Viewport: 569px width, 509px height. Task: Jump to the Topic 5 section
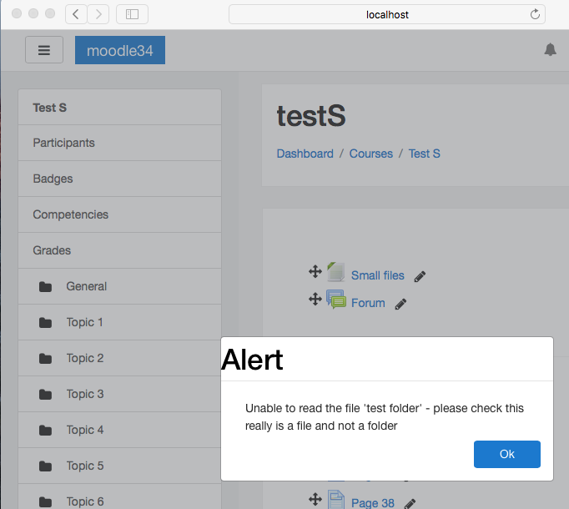[x=120, y=466]
